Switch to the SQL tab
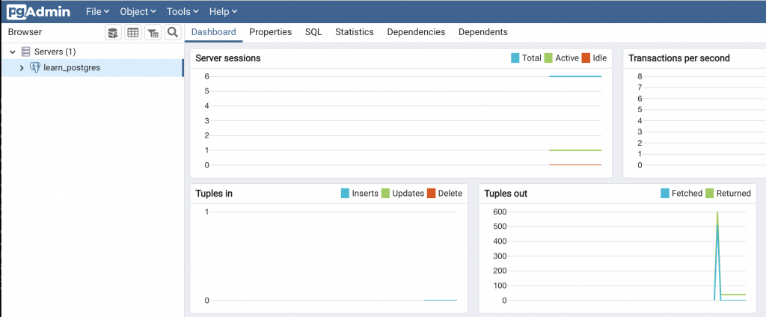Viewport: 766px width, 317px height. pos(313,32)
